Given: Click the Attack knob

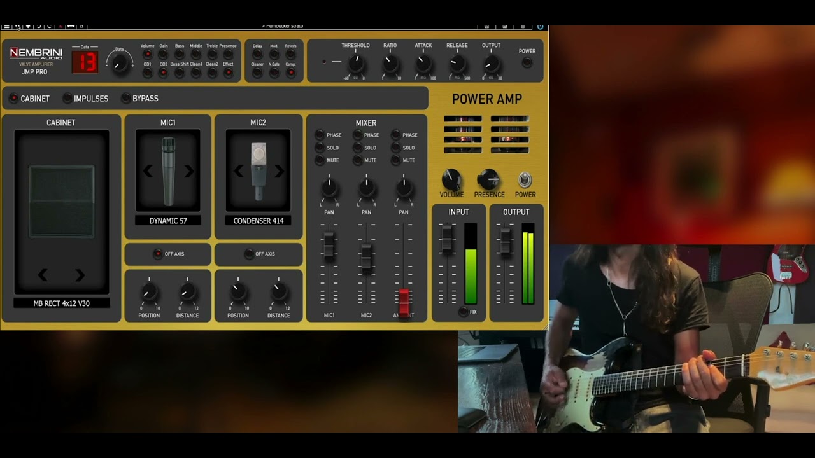Looking at the screenshot, I should [x=423, y=63].
